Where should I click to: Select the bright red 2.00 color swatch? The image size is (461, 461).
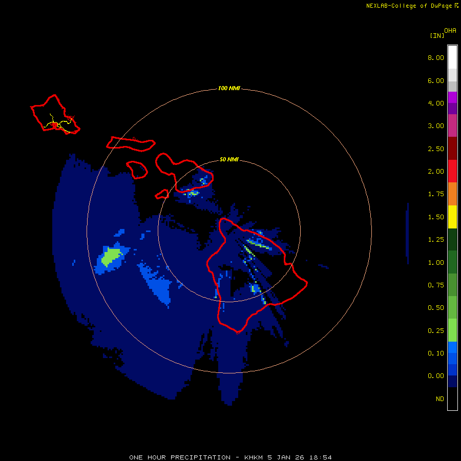[452, 171]
